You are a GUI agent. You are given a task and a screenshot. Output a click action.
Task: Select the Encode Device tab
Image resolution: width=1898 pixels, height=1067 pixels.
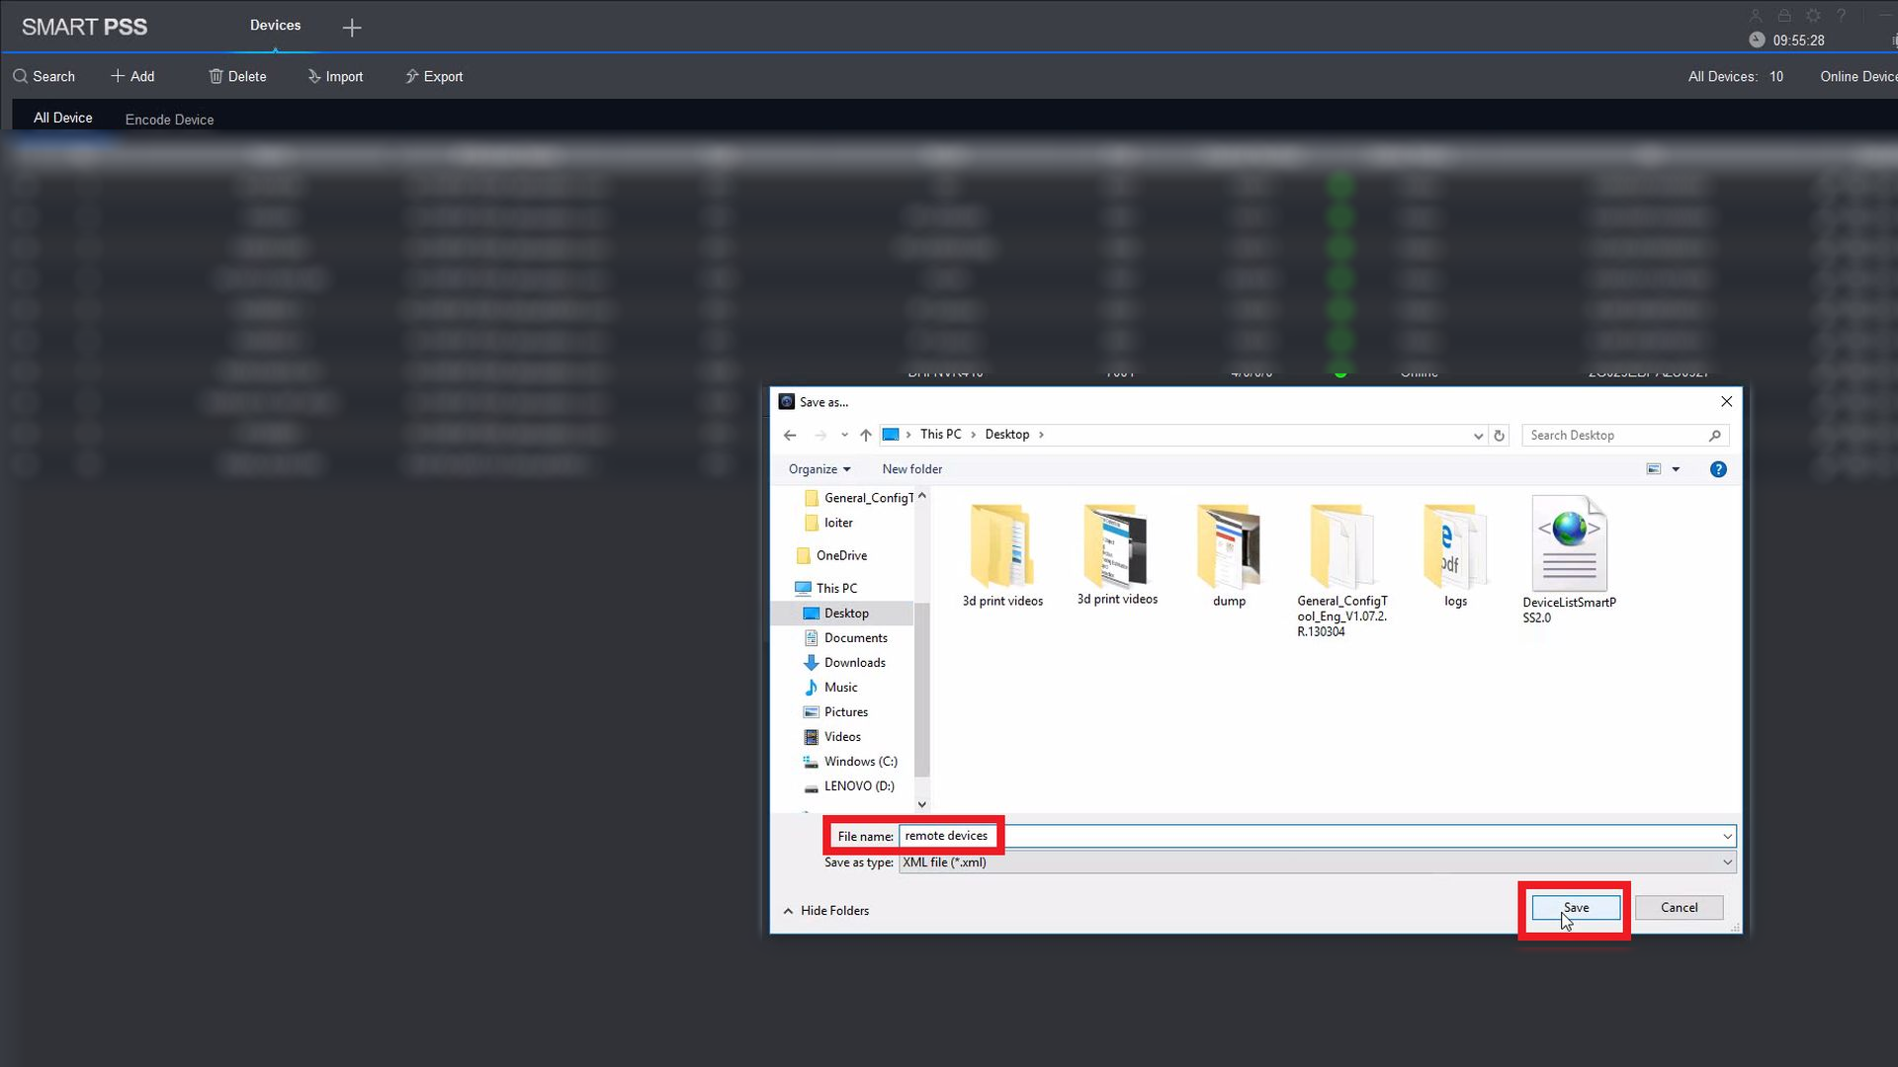[x=169, y=120]
